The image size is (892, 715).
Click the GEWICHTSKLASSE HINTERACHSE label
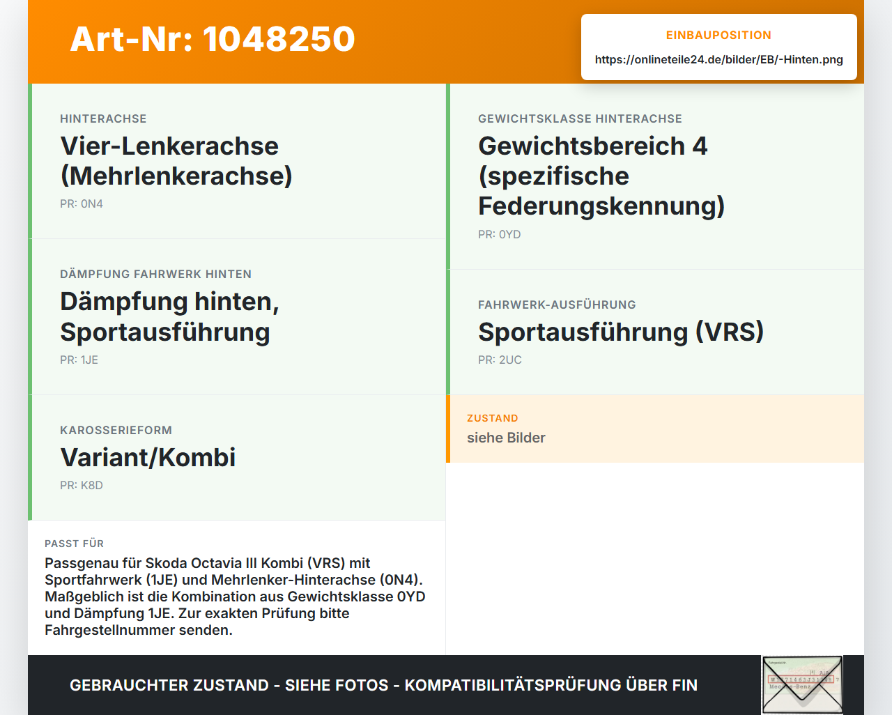tap(580, 118)
